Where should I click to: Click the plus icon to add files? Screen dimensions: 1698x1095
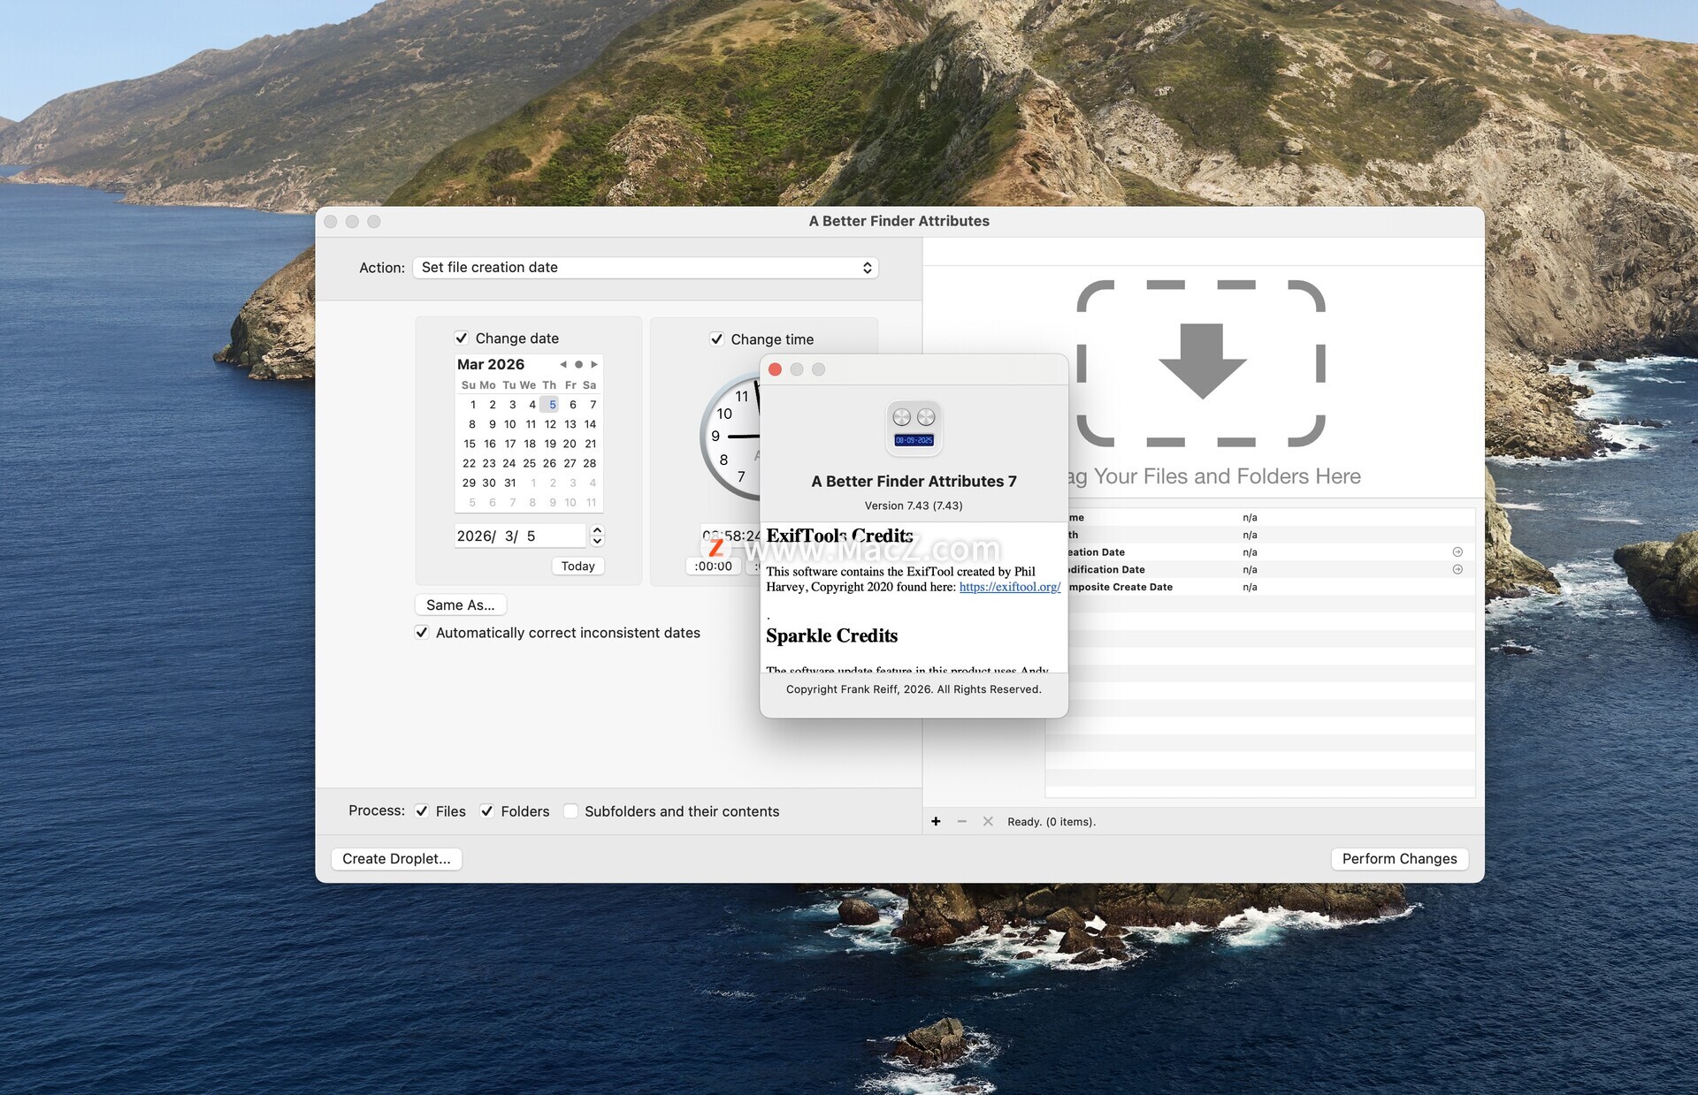tap(936, 821)
